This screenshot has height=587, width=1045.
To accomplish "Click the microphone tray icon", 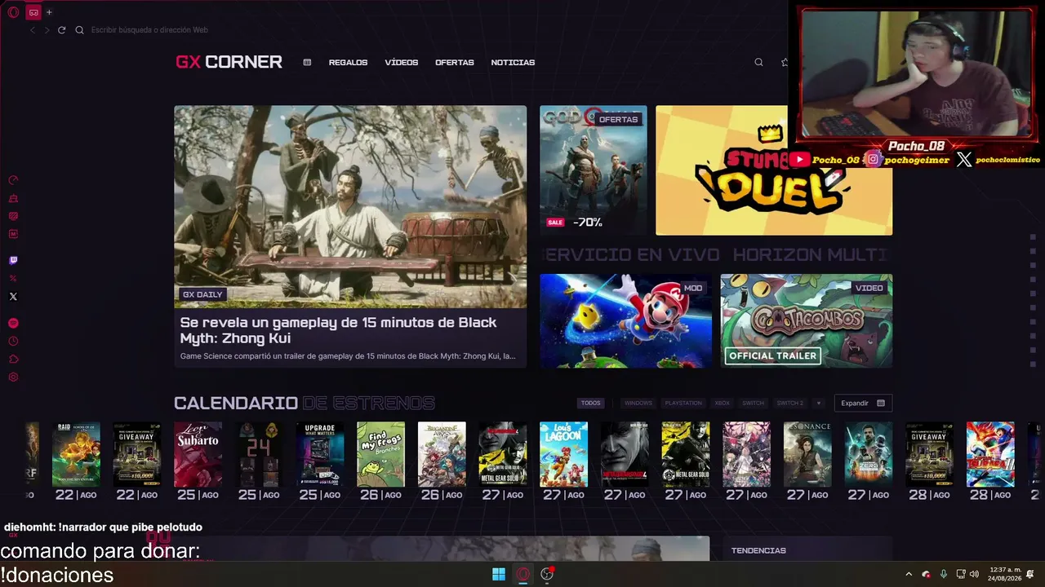I will [944, 574].
